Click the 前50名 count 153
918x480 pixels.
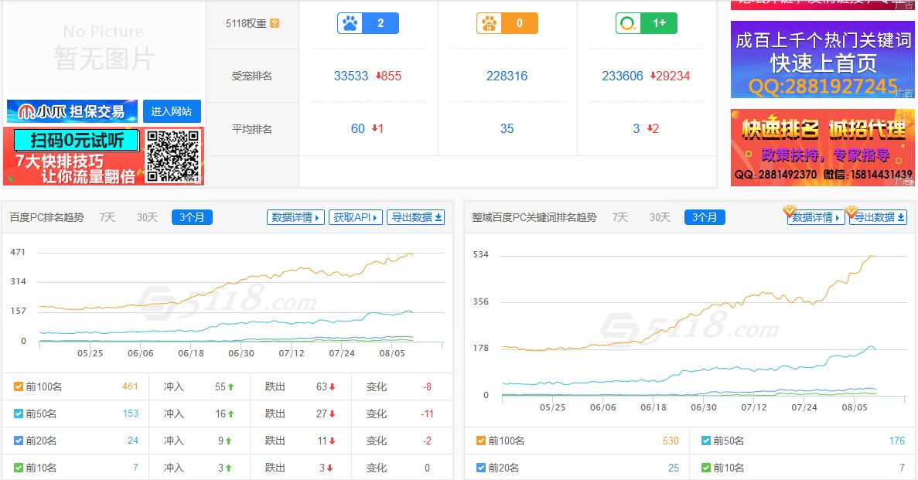pos(131,414)
